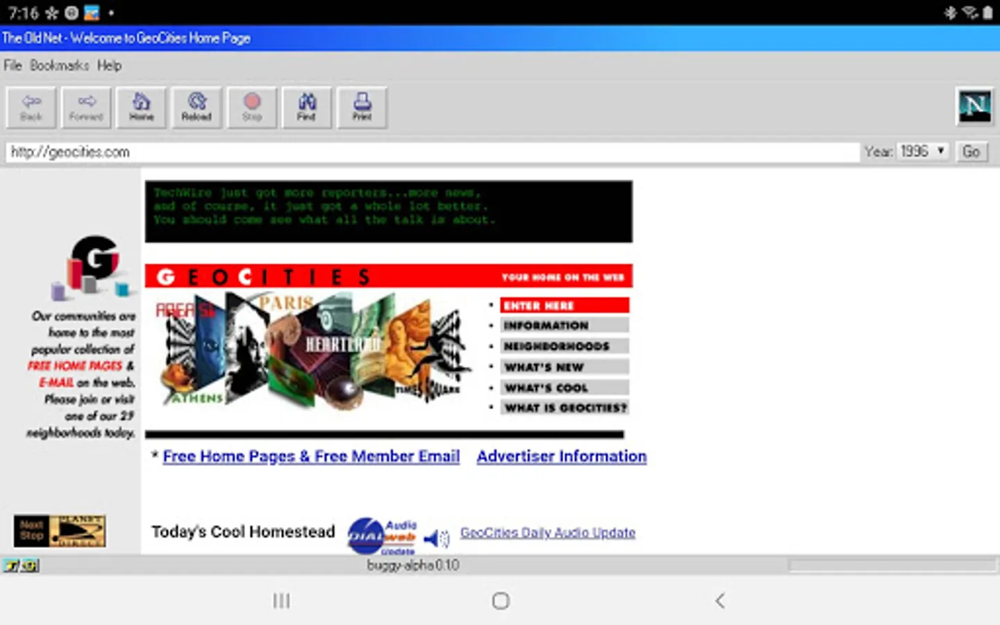Click the TechWire black banner
This screenshot has height=625, width=1000.
tap(389, 212)
